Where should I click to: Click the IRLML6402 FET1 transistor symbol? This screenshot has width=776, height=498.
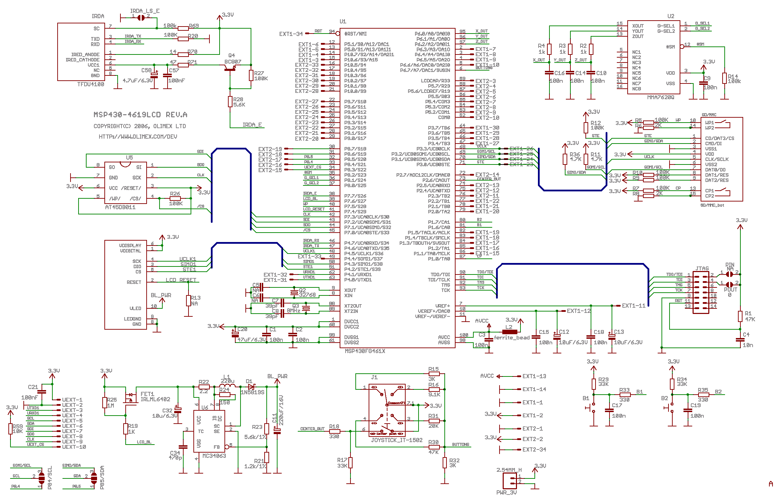tap(131, 397)
